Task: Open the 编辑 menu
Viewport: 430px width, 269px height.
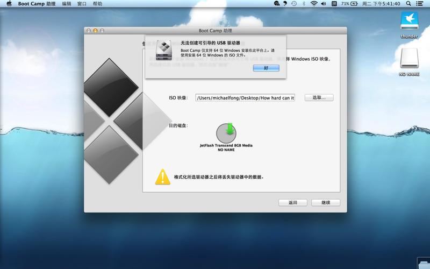Action: coord(67,4)
